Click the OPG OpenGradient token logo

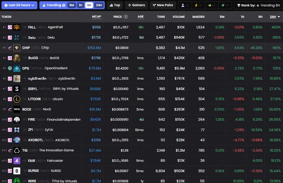click(x=17, y=68)
